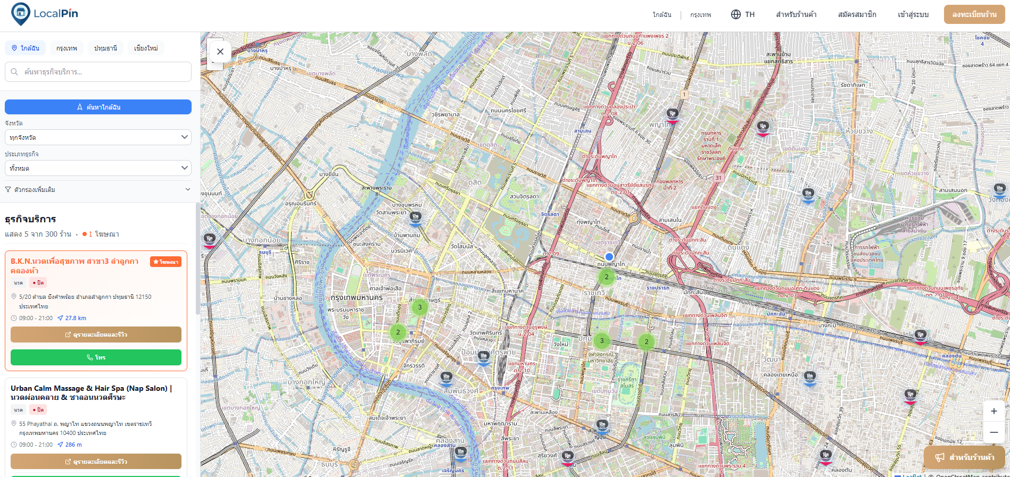The image size is (1010, 477).
Task: Click the megaphone สำหรับร้านค้า floating button
Action: point(964,457)
